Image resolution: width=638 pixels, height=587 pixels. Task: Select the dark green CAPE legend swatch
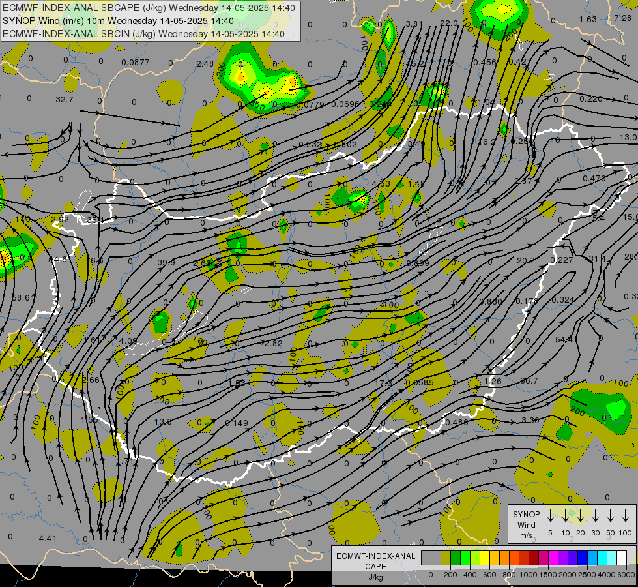pyautogui.click(x=456, y=558)
